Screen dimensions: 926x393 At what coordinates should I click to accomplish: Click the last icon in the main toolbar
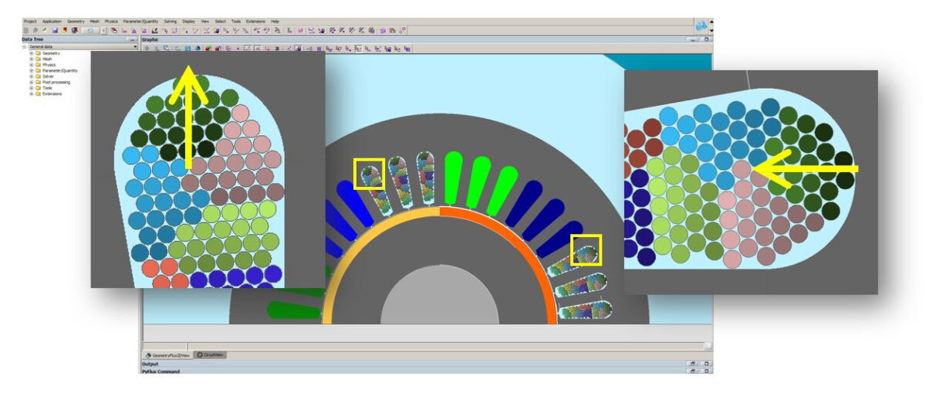[402, 30]
